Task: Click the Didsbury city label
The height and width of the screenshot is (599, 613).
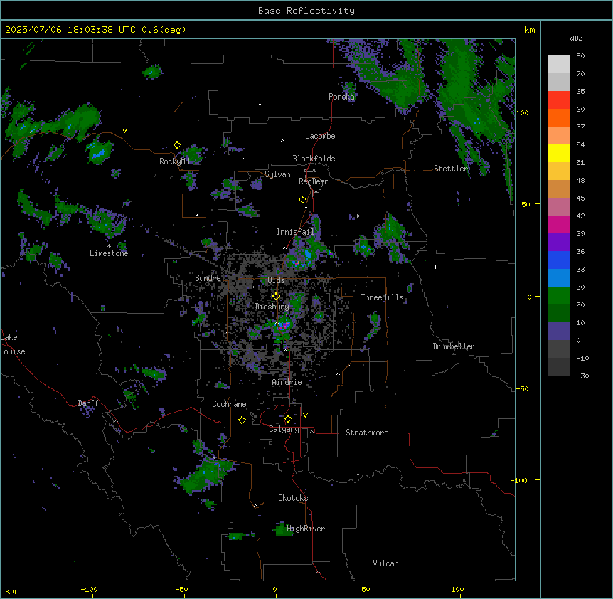Action: click(x=272, y=307)
